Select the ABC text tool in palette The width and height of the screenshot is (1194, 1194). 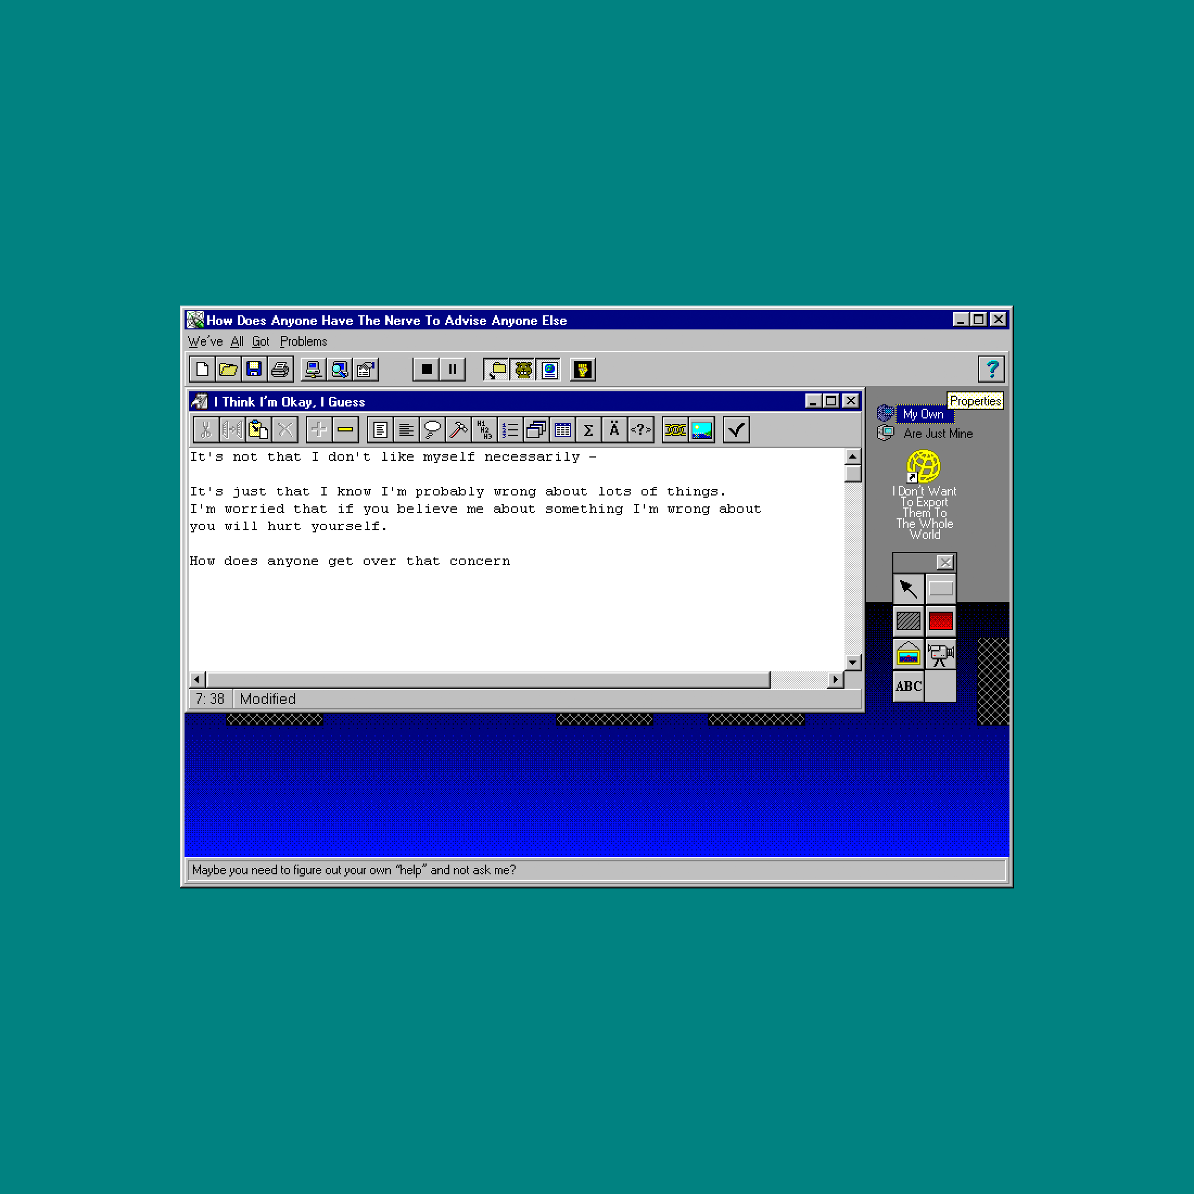coord(909,686)
